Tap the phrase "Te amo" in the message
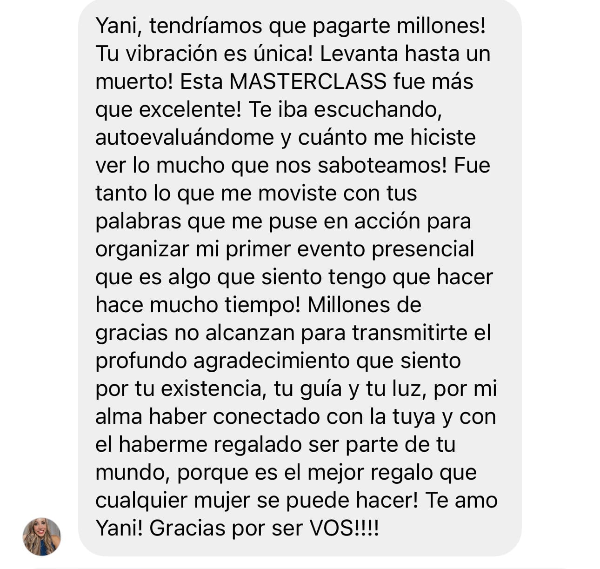Screen dimensions: 600x569 (x=461, y=500)
